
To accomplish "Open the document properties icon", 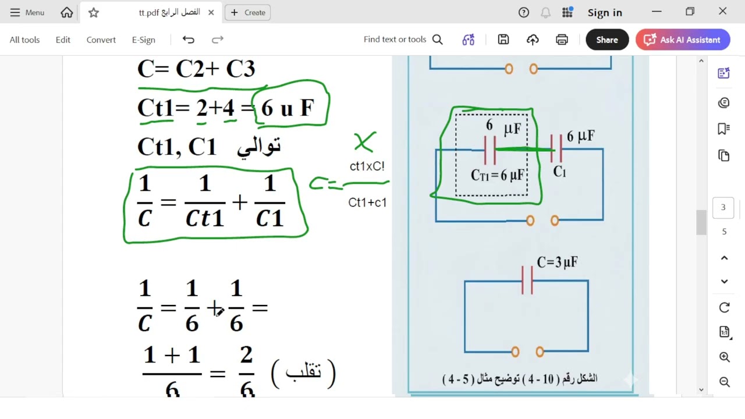I will [724, 332].
